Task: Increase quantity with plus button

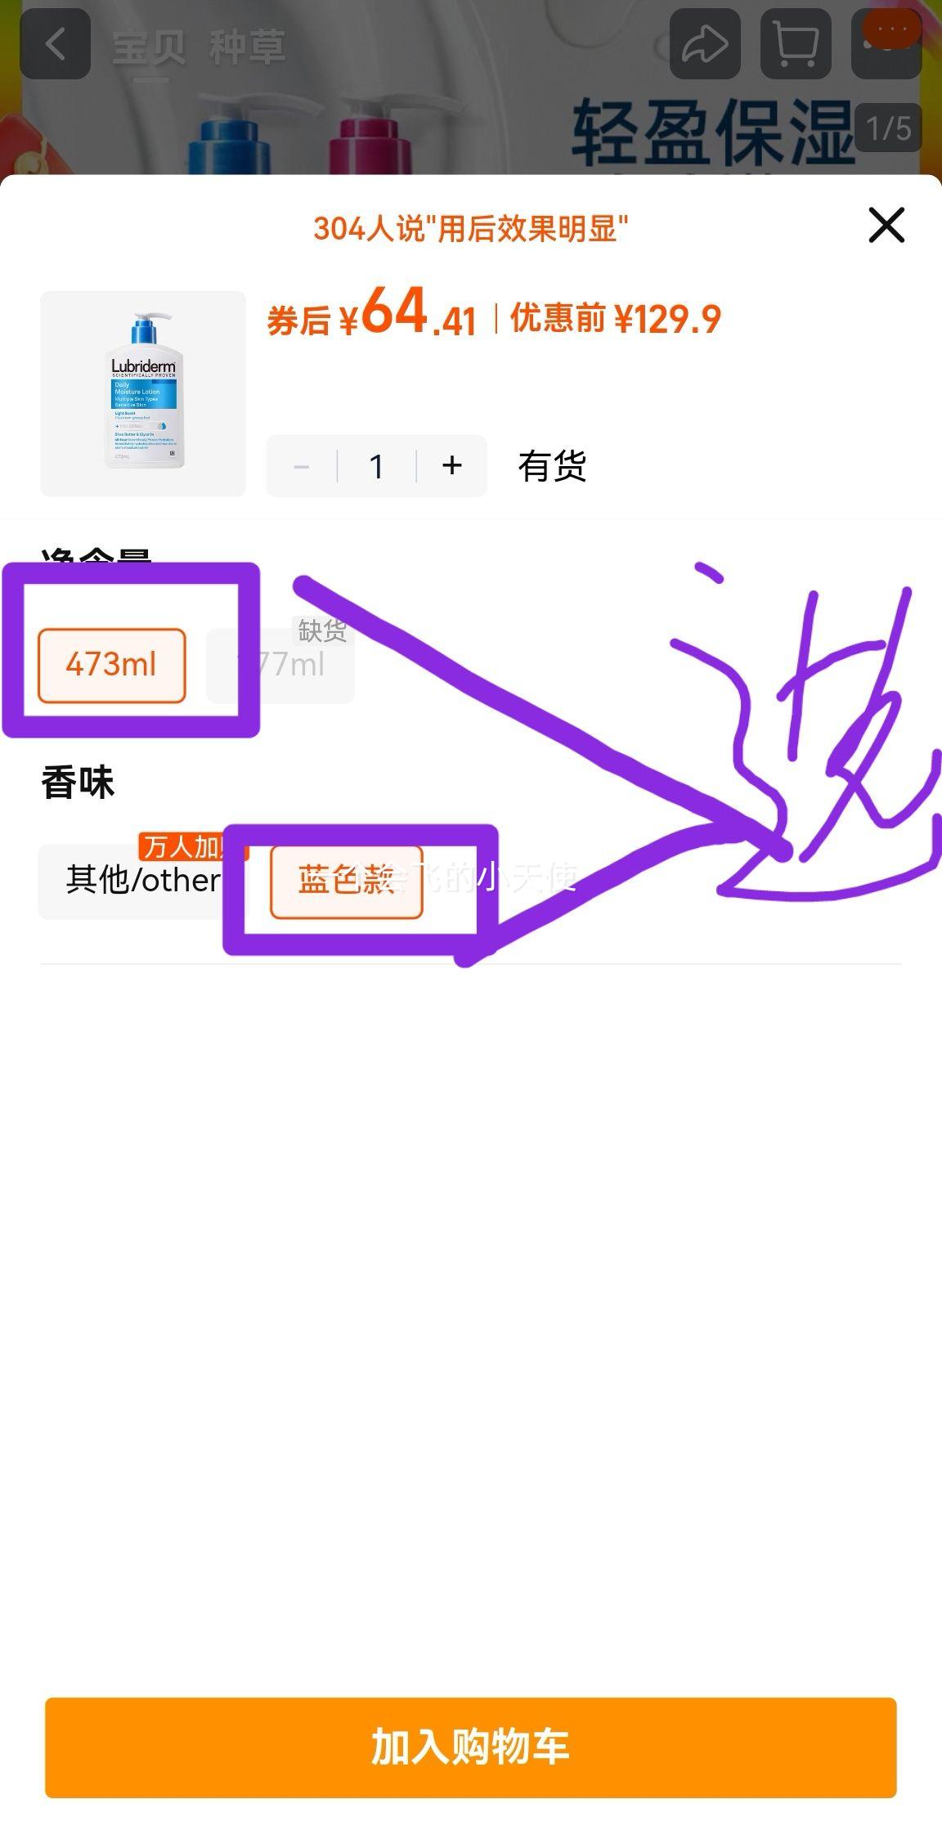Action: tap(451, 466)
